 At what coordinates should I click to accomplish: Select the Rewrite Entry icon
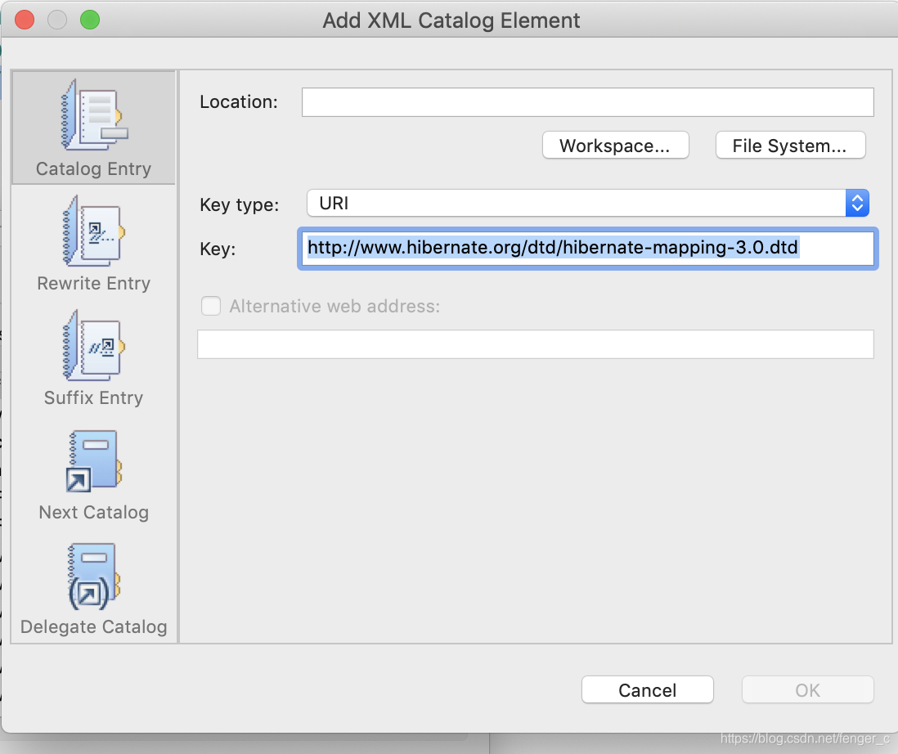tap(94, 231)
